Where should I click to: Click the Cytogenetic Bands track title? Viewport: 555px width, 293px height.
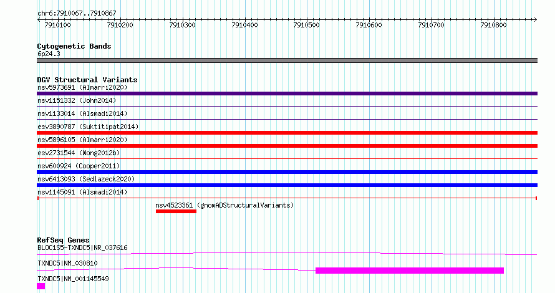click(x=74, y=46)
